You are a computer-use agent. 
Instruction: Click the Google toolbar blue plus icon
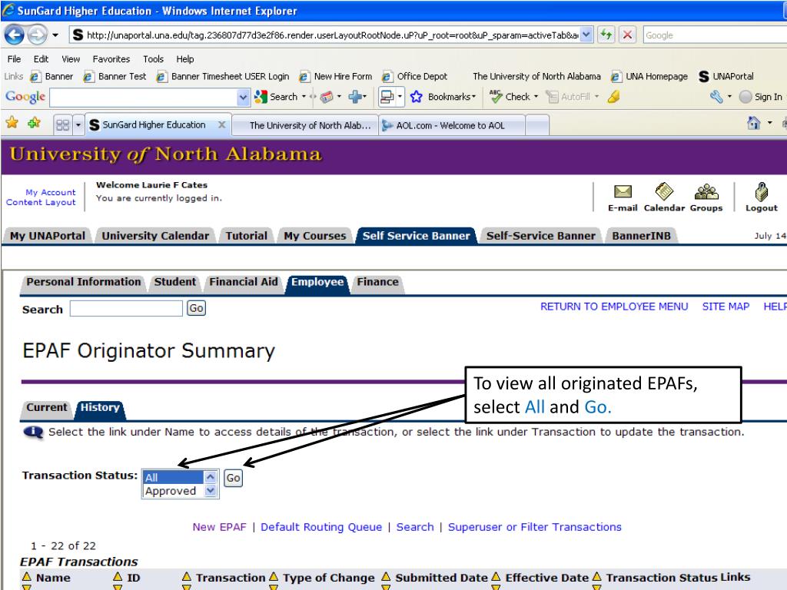coord(355,97)
